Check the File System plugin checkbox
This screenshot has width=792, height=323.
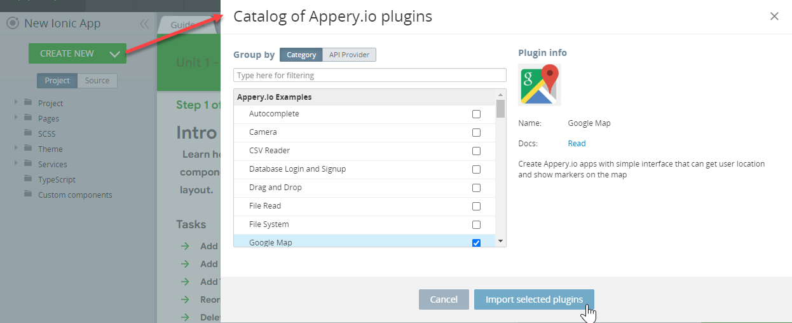(x=476, y=225)
